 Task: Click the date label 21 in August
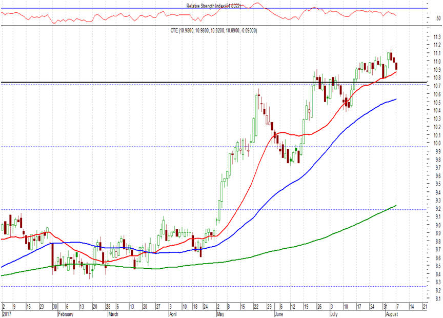coord(425,307)
